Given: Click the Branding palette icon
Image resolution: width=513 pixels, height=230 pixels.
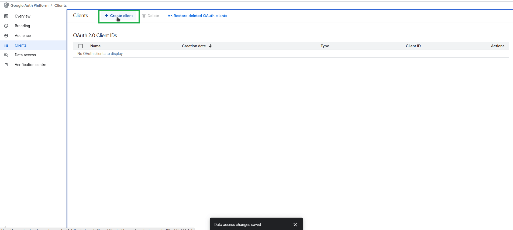Looking at the screenshot, I should (x=6, y=26).
